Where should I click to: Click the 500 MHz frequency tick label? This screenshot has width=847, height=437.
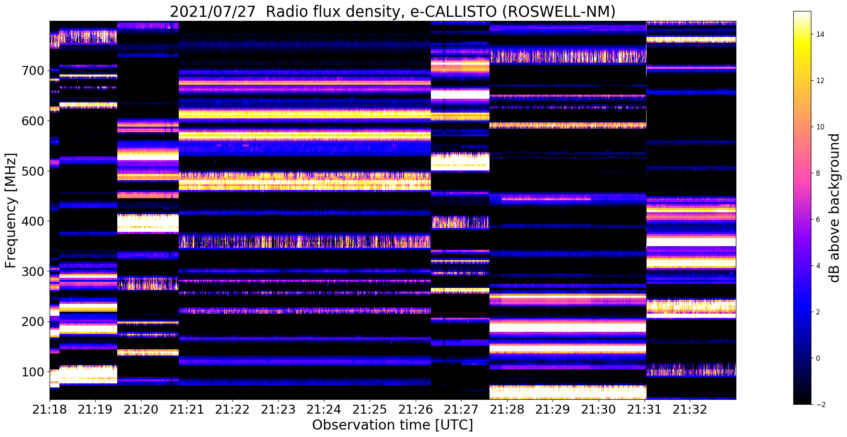pos(32,171)
